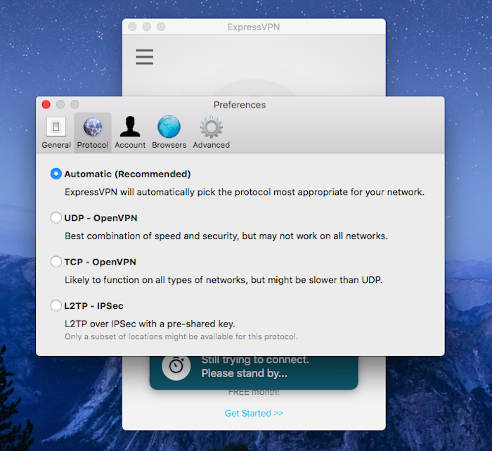
Task: Click 'L2TP over IPSec with a pre-shared key' text
Action: (150, 324)
